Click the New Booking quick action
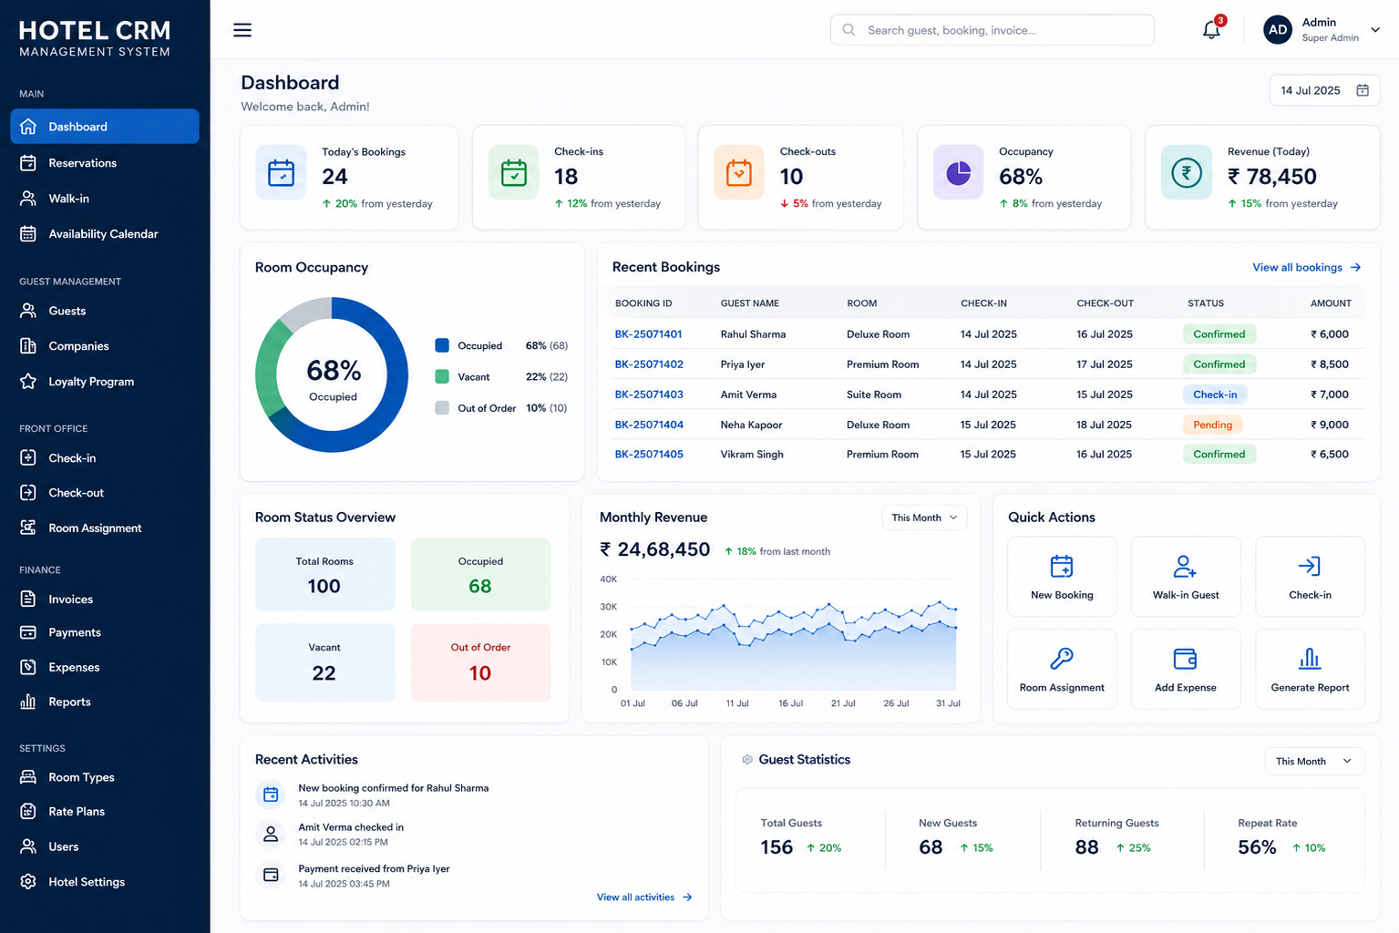Image resolution: width=1399 pixels, height=933 pixels. tap(1062, 577)
